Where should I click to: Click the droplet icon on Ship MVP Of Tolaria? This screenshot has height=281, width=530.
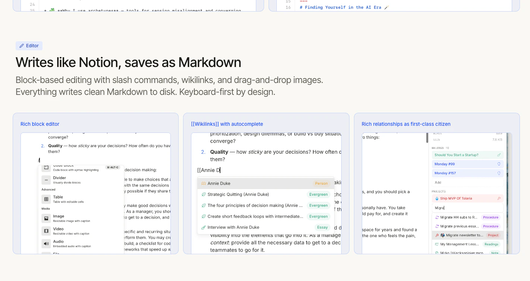437,198
